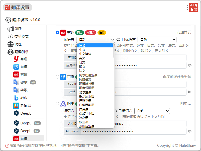This screenshot has height=151, width=201.
Task: Open the 朗读 megaphone section
Action: pos(15,29)
